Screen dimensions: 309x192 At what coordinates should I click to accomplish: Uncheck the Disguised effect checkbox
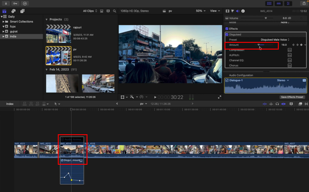[x=227, y=35]
